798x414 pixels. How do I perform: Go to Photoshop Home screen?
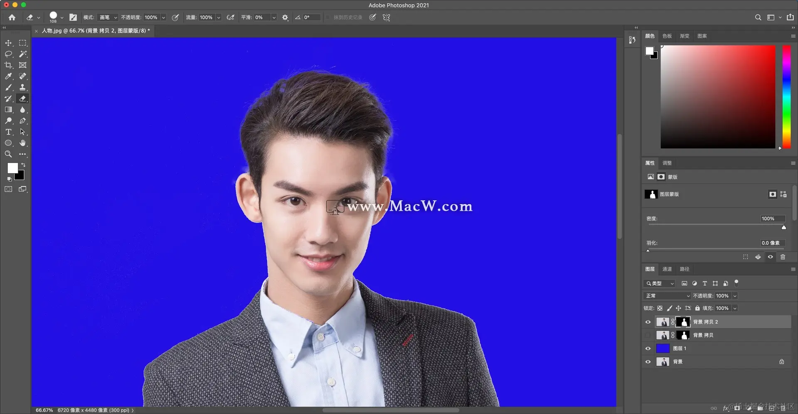pyautogui.click(x=12, y=17)
